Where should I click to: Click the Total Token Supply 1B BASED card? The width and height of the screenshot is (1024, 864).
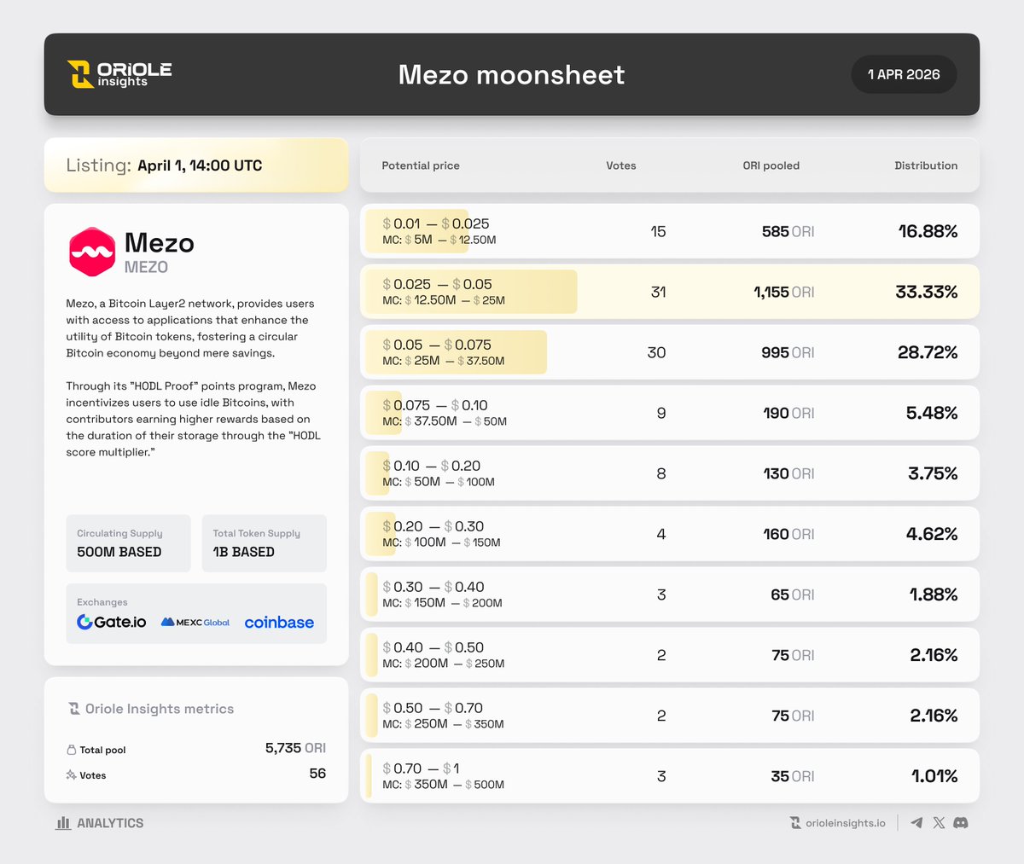(x=264, y=543)
